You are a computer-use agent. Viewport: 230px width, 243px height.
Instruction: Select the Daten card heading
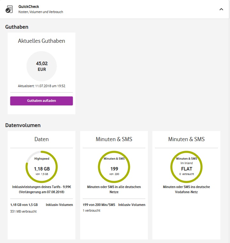point(42,139)
